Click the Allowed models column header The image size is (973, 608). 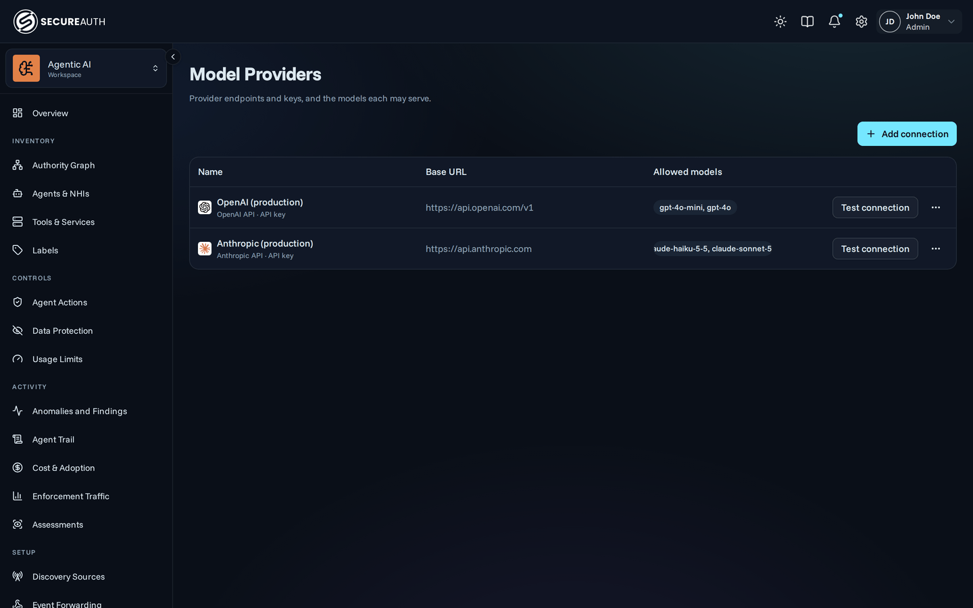point(688,172)
